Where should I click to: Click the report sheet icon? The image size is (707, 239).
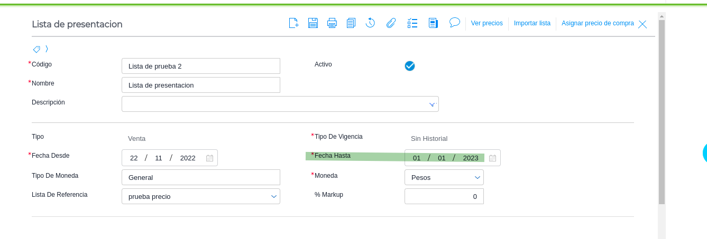pyautogui.click(x=433, y=23)
